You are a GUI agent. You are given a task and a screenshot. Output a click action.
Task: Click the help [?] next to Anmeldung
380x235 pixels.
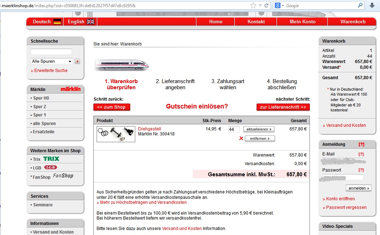(x=361, y=144)
